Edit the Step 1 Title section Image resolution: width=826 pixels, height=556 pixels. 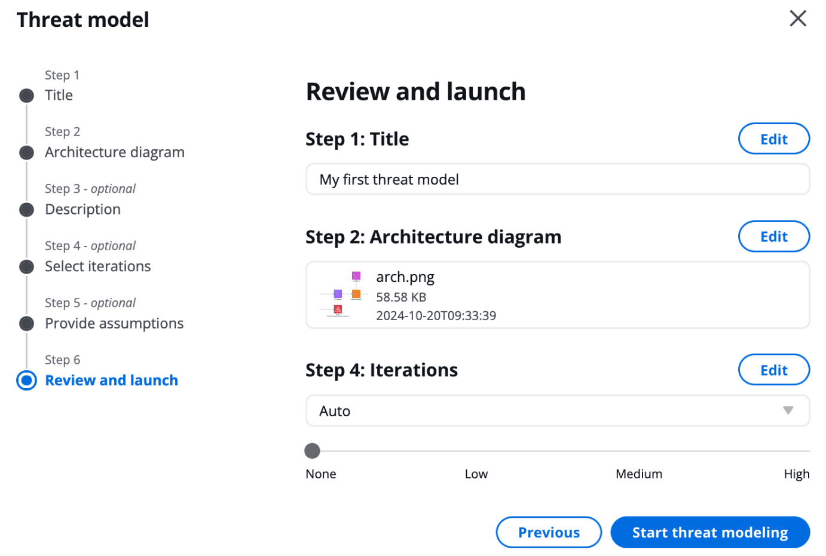coord(773,139)
